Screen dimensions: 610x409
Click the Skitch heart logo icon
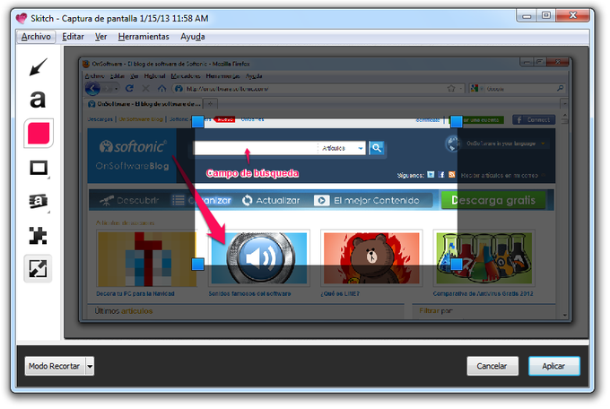click(22, 18)
